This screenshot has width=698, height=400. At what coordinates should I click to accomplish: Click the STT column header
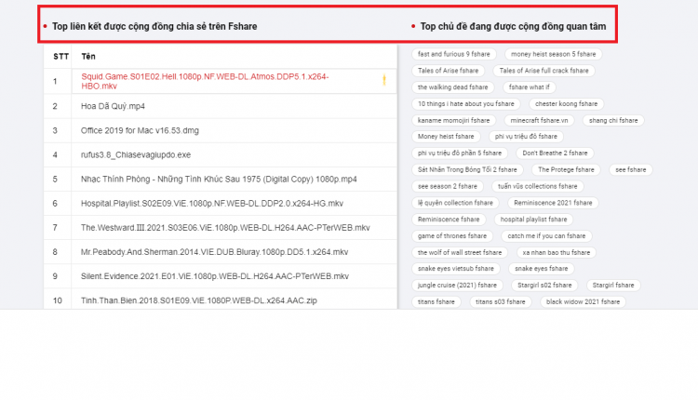61,57
